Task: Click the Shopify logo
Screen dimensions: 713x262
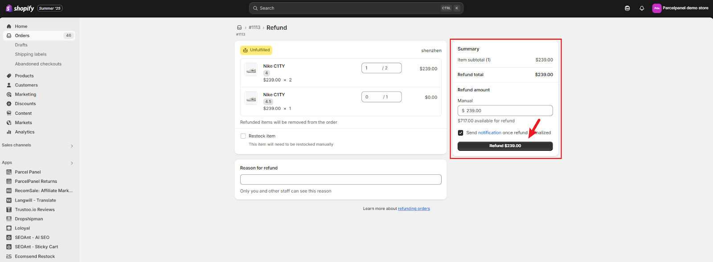Action: (x=20, y=8)
